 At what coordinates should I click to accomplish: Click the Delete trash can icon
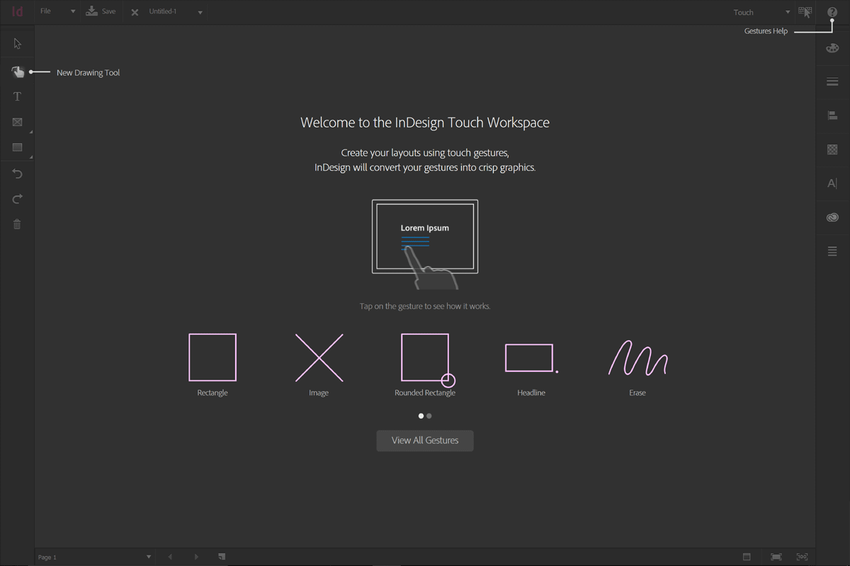tap(17, 224)
